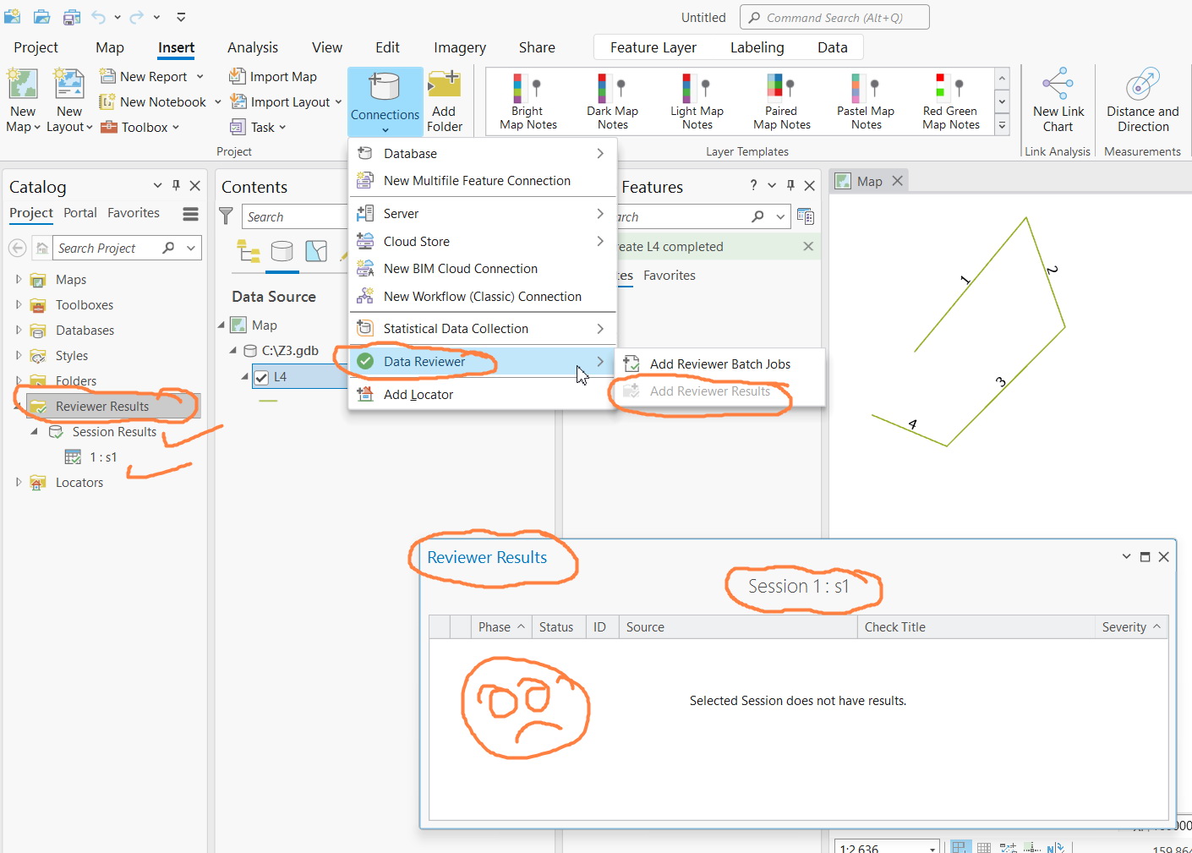Expand the Toolboxes node in the Catalog
The image size is (1192, 853).
(x=19, y=304)
